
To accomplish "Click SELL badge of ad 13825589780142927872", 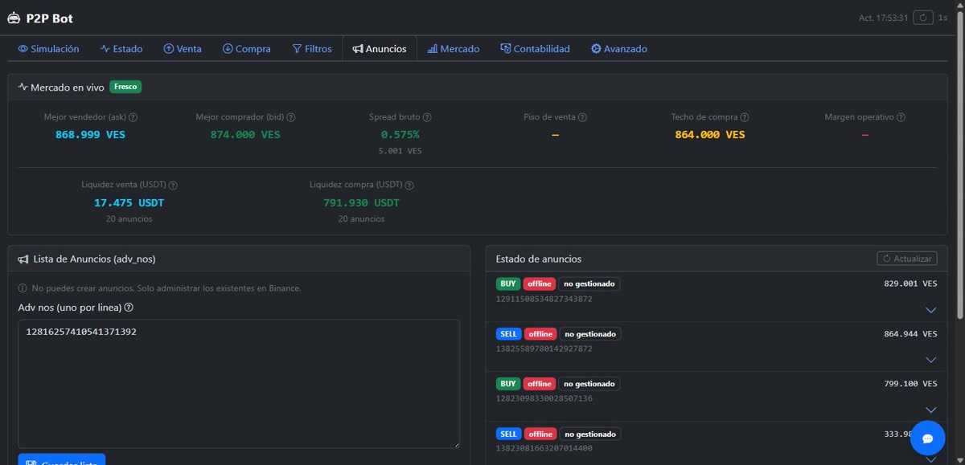I will (508, 334).
